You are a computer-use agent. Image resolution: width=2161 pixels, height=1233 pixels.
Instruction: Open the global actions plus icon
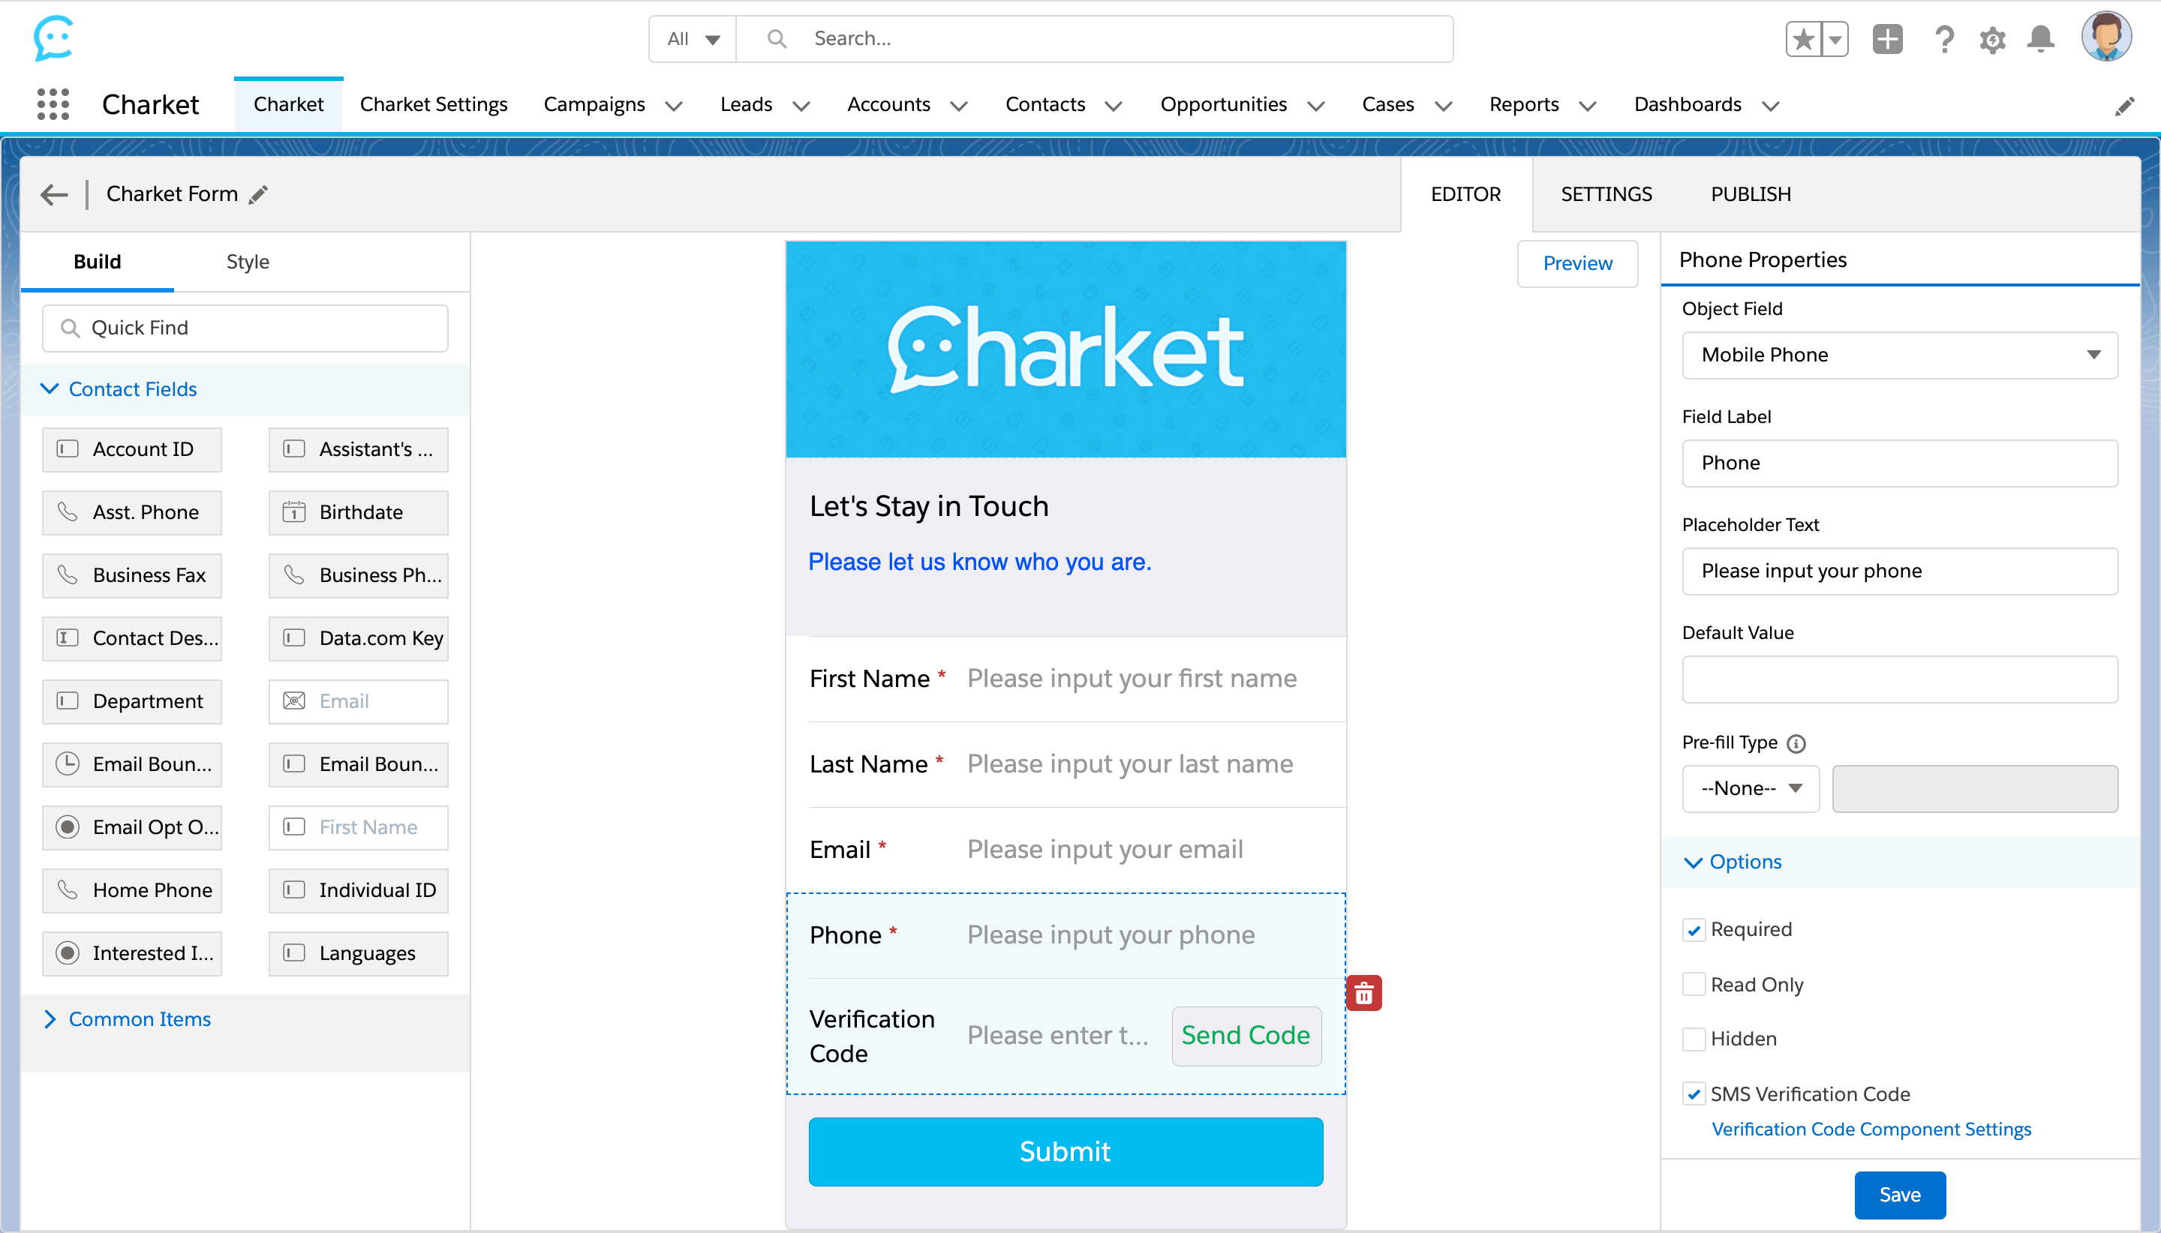pos(1887,39)
